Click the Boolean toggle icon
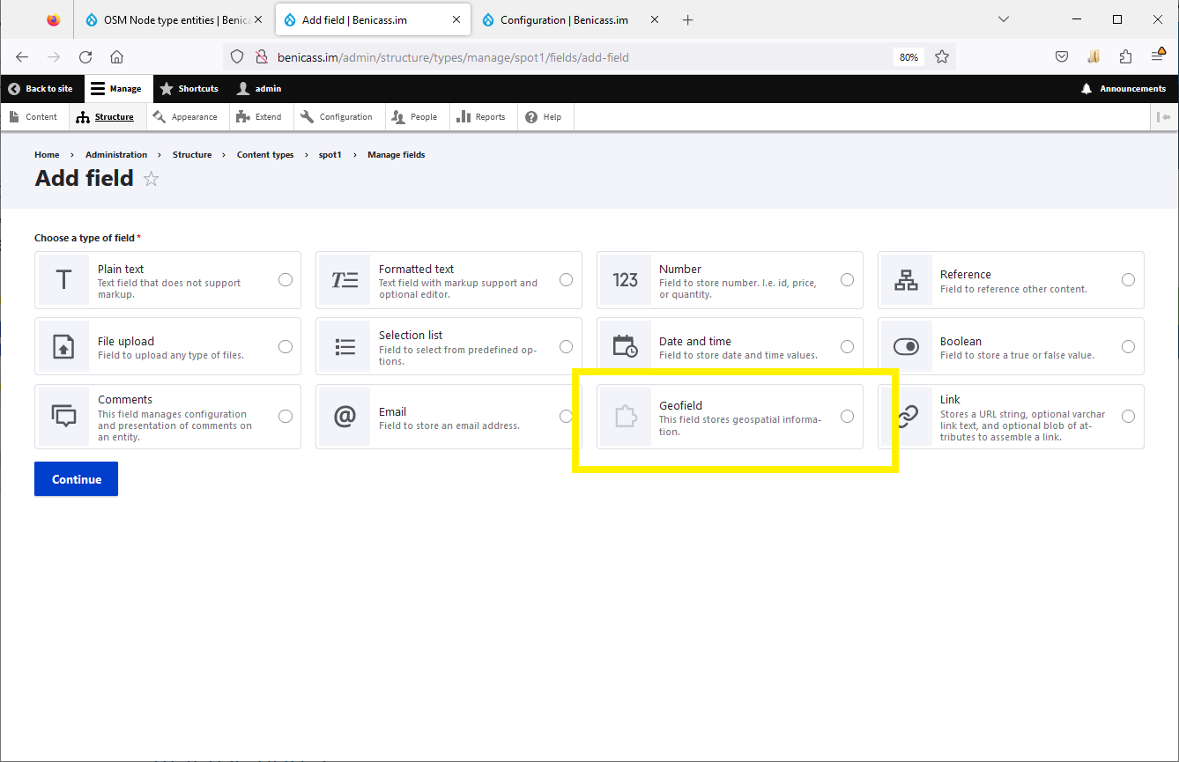1179x762 pixels. point(906,347)
